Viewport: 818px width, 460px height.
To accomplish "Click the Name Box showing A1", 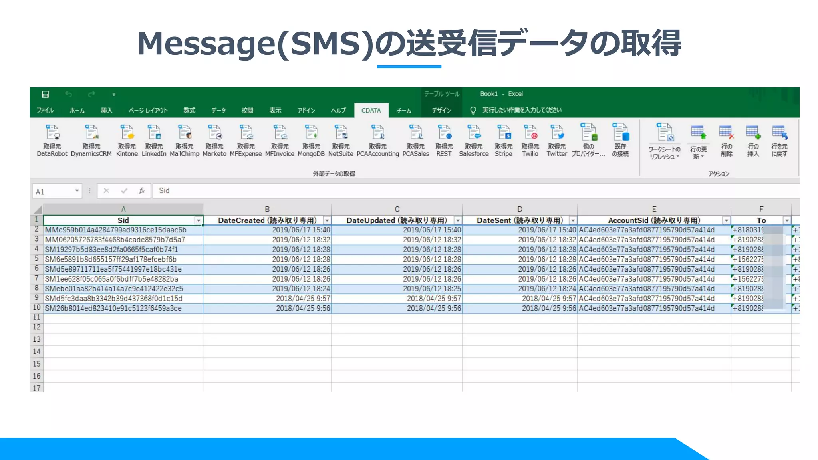I will pyautogui.click(x=57, y=191).
